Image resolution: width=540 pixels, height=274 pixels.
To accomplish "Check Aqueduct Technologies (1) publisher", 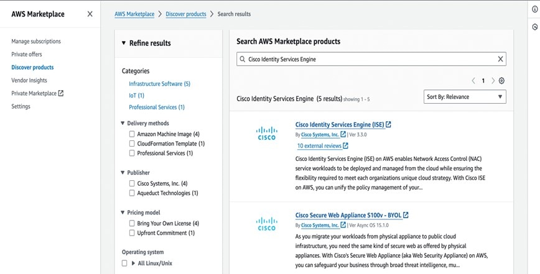I will (132, 193).
